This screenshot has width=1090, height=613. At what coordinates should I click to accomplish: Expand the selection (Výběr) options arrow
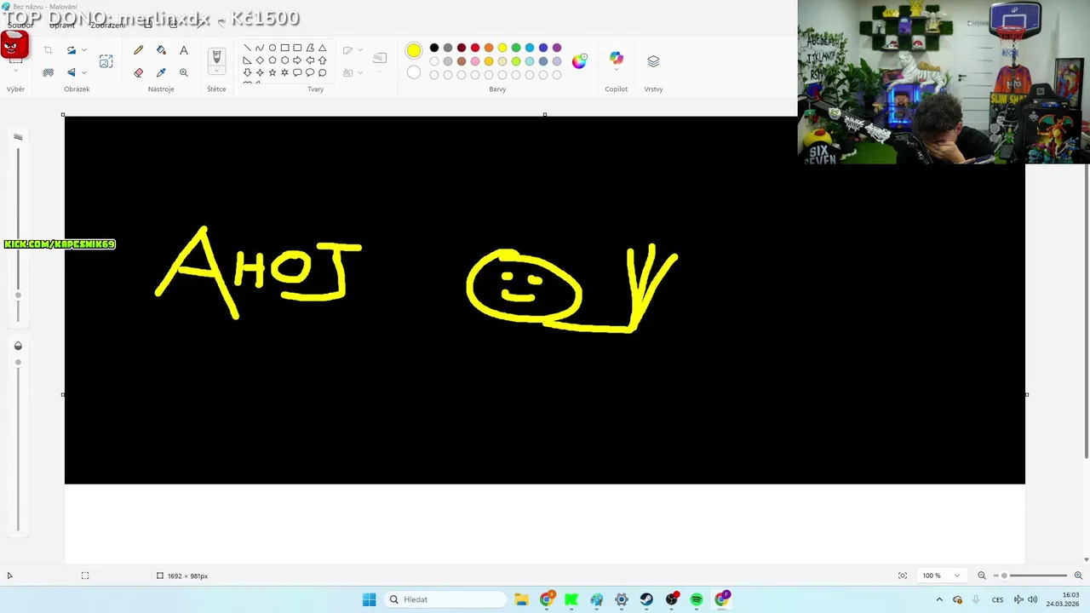tap(15, 71)
